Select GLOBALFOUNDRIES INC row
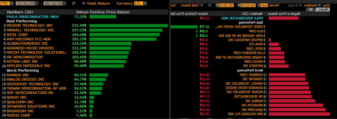The image size is (337, 119). 84,43
